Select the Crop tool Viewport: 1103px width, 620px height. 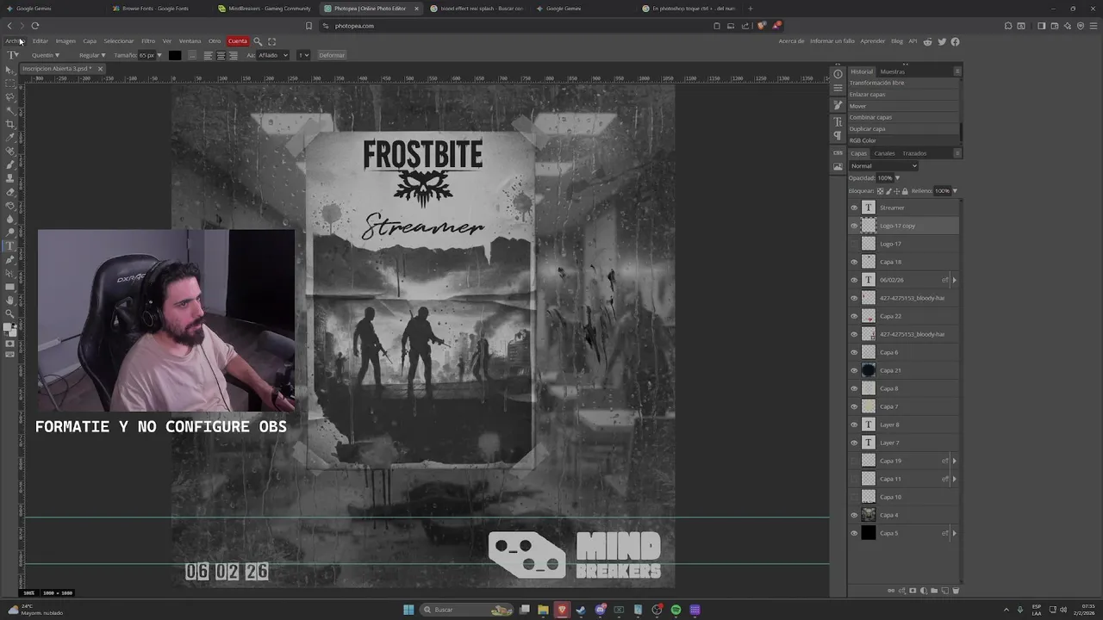10,124
